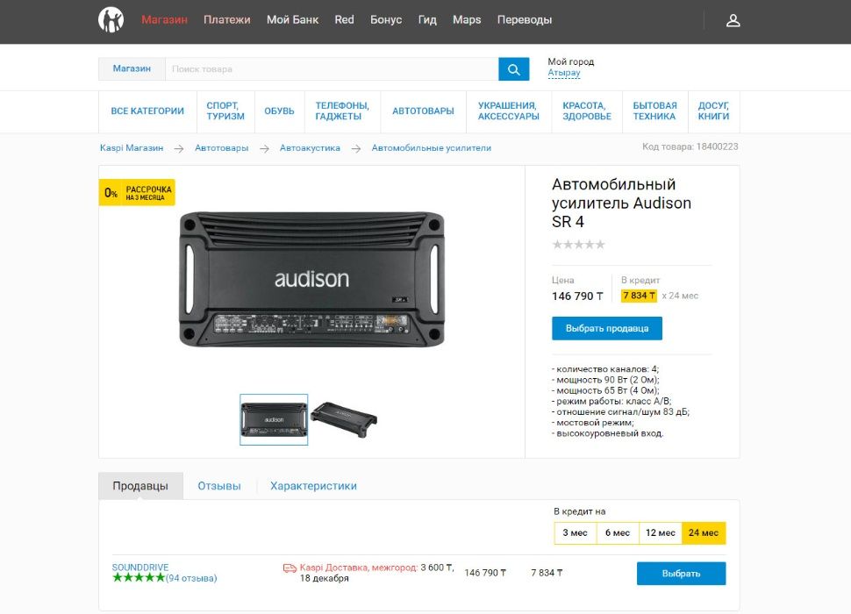Open СПОРТ, ТУРИЗМ category
This screenshot has height=614, width=851.
tap(225, 111)
